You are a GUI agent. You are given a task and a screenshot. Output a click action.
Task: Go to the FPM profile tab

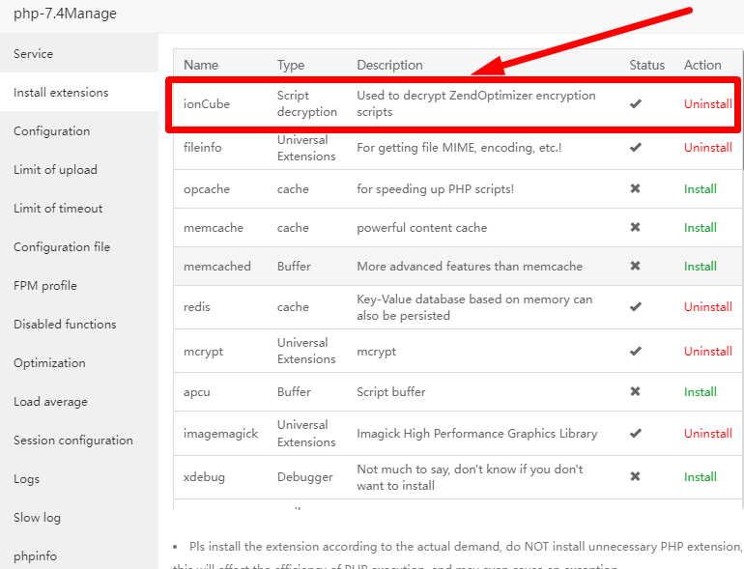click(45, 286)
